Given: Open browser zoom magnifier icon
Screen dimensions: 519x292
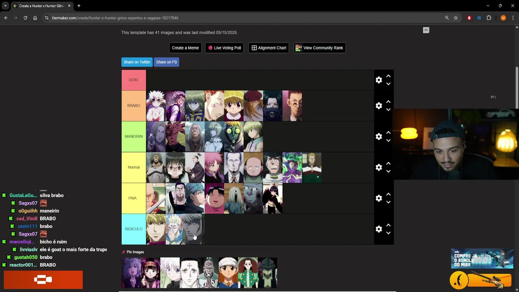Looking at the screenshot, I should [x=447, y=18].
